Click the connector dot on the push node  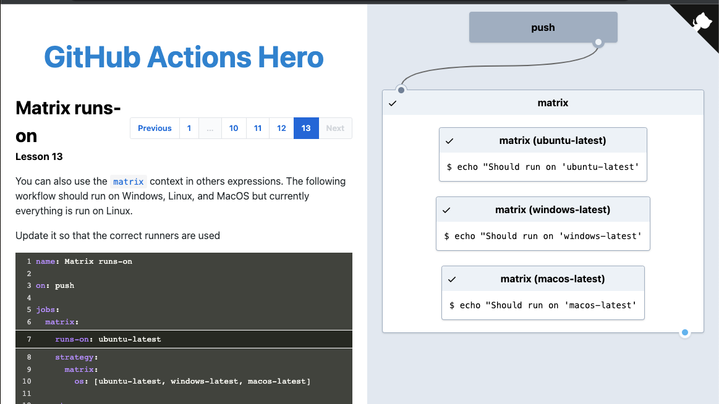pyautogui.click(x=598, y=42)
